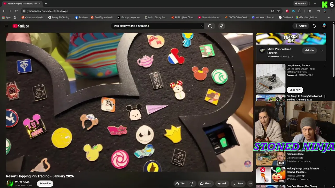The width and height of the screenshot is (335, 188).
Task: Click Shop now on MANSCAPED ad
Action: point(295,90)
